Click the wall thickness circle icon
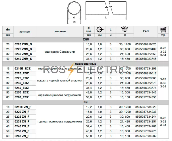 coord(100,29)
